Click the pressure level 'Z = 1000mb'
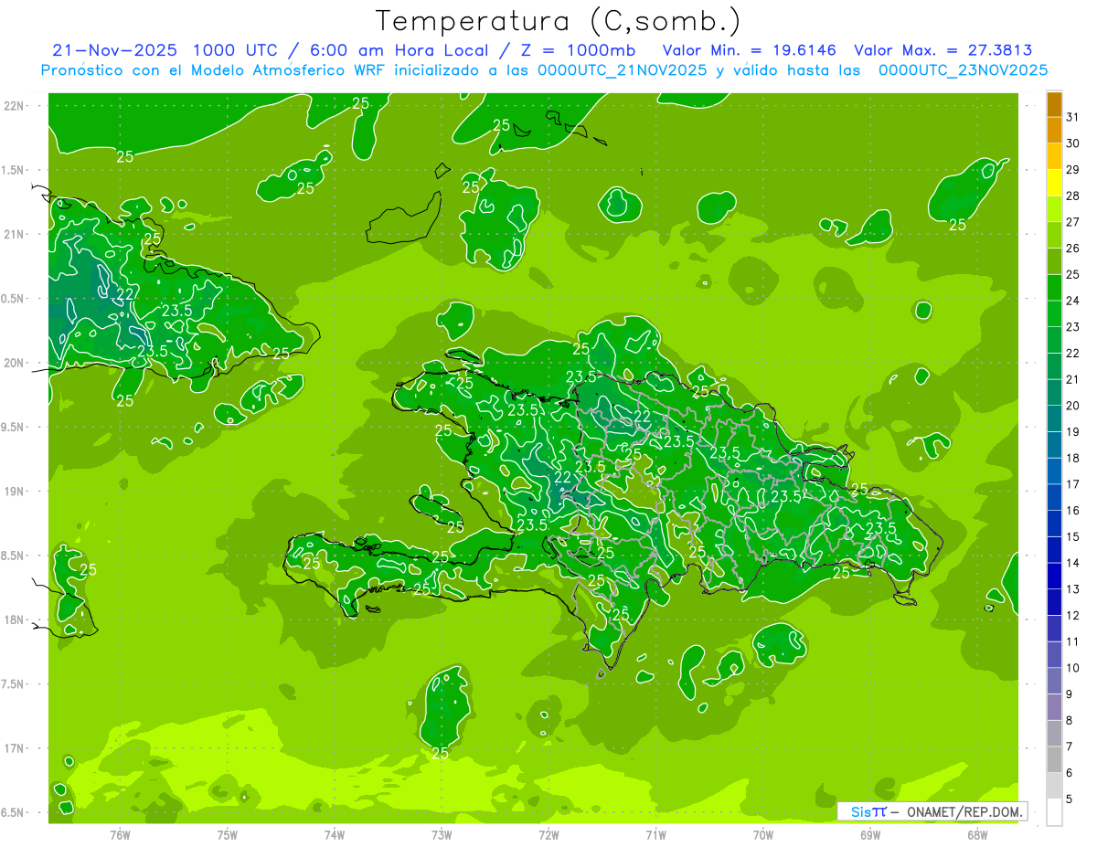This screenshot has width=1097, height=847. pos(583,50)
